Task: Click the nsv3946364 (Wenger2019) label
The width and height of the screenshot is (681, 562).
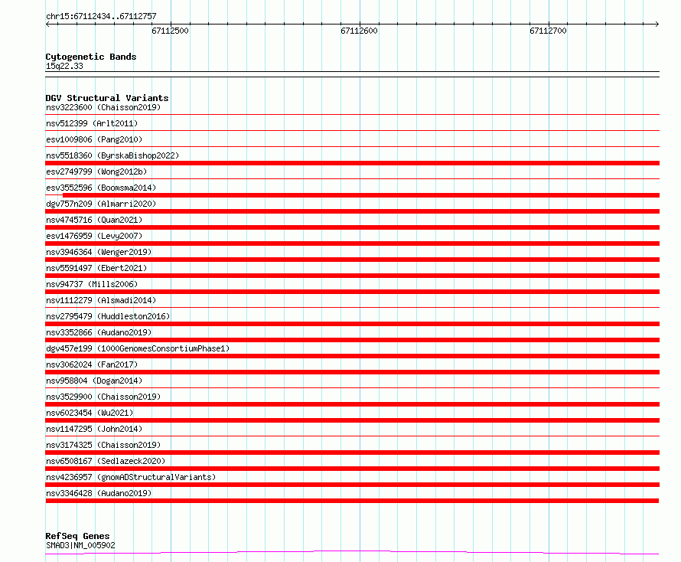Action: pos(99,252)
